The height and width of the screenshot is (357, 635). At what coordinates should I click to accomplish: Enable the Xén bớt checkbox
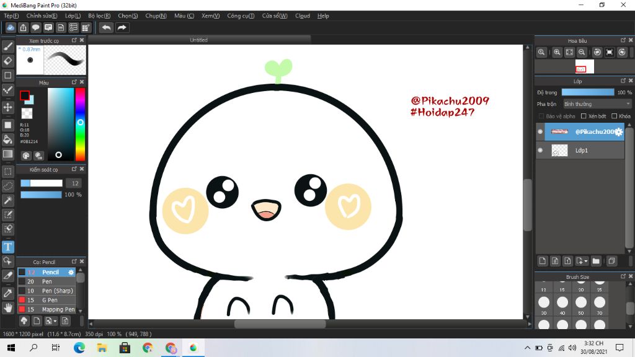click(x=584, y=116)
